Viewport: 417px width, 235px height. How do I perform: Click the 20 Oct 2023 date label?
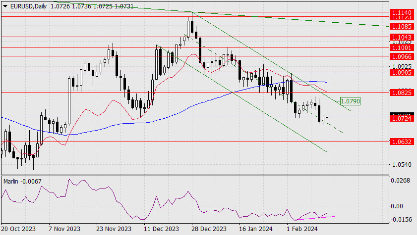tap(18, 229)
